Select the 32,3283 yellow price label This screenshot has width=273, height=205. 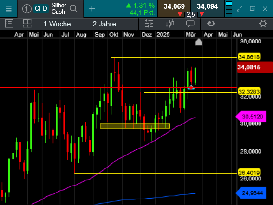[x=249, y=92]
